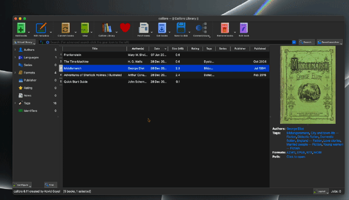Click the search bar hierarchy toggle icon
This screenshot has height=200, width=349.
[42, 42]
